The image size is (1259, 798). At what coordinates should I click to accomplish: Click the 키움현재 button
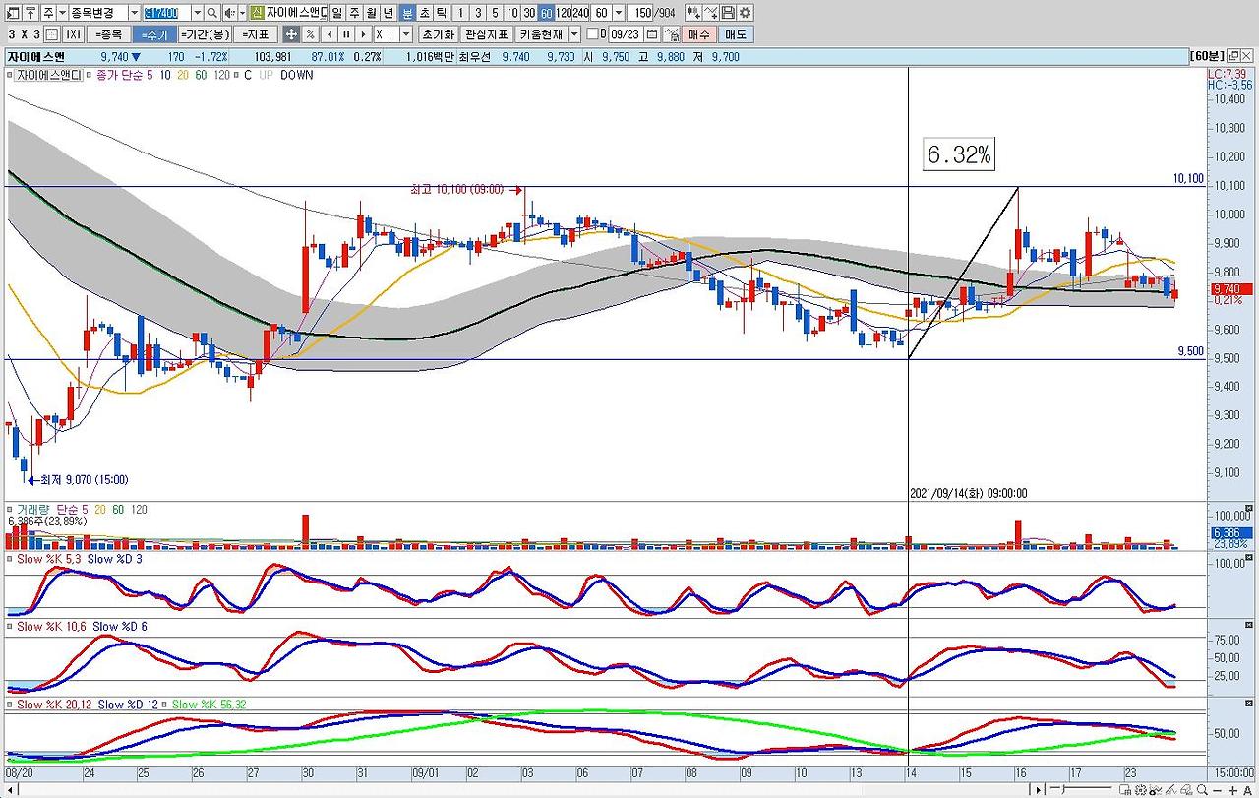[541, 34]
